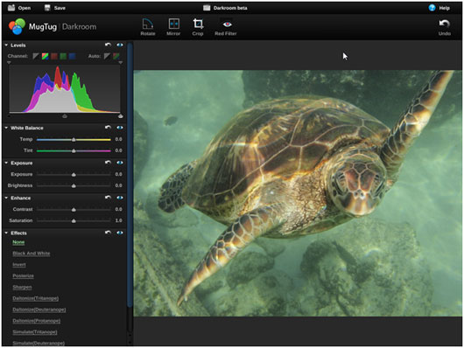Apply Daltonize(Deuteranope) effect

39,310
